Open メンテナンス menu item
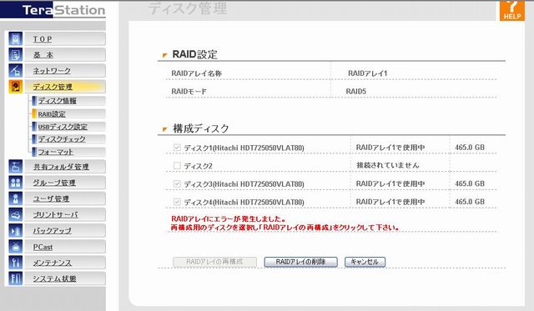The width and height of the screenshot is (534, 311). pyautogui.click(x=65, y=263)
